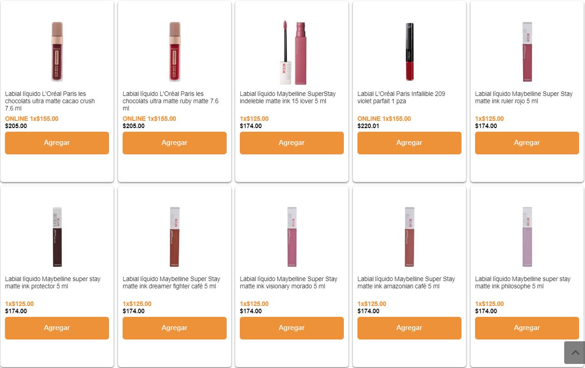
Task: Open the matte ink philosophe product title
Action: [x=523, y=282]
